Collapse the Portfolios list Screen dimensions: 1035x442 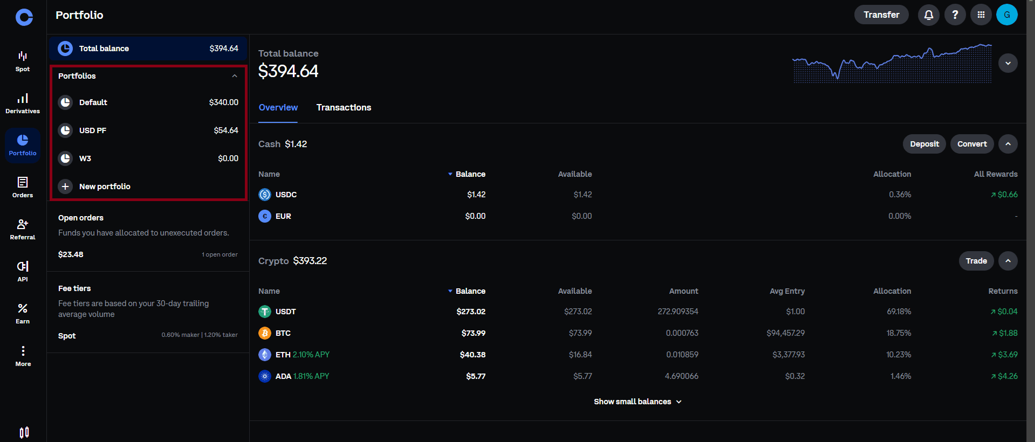point(235,76)
